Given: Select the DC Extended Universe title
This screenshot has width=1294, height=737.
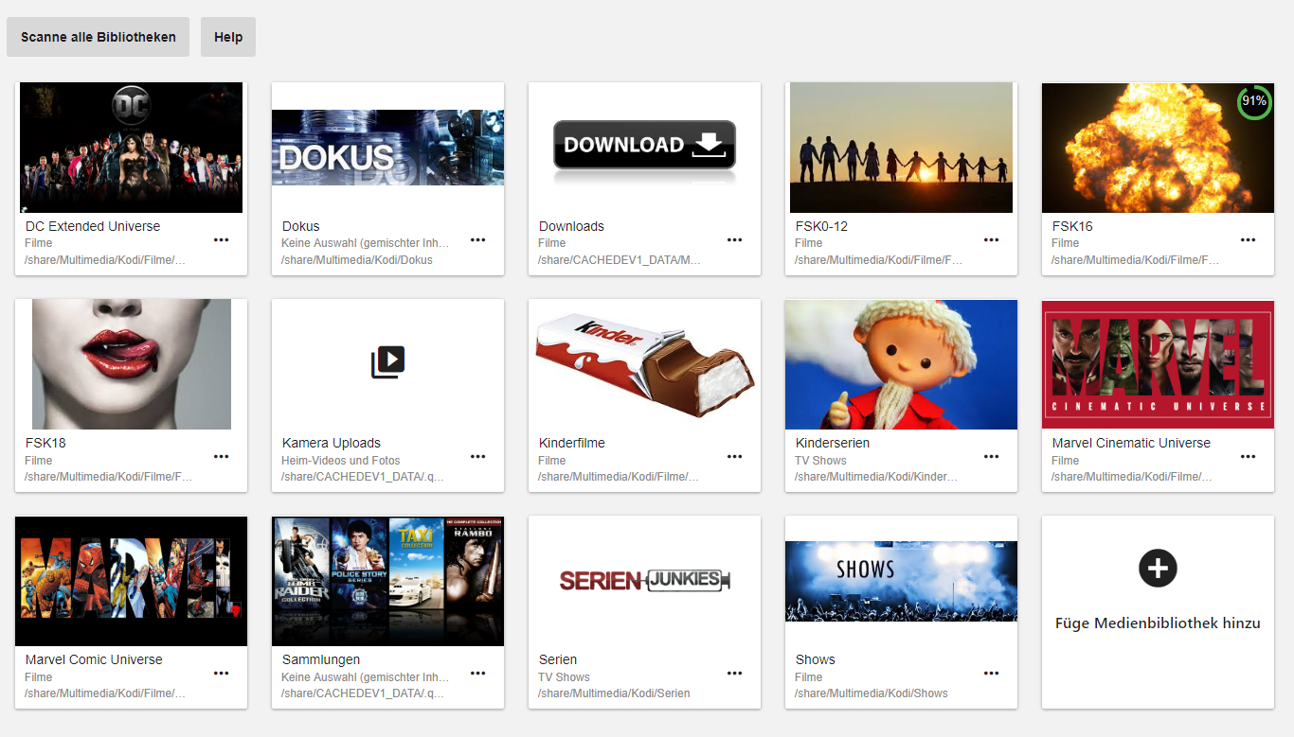Looking at the screenshot, I should point(93,226).
